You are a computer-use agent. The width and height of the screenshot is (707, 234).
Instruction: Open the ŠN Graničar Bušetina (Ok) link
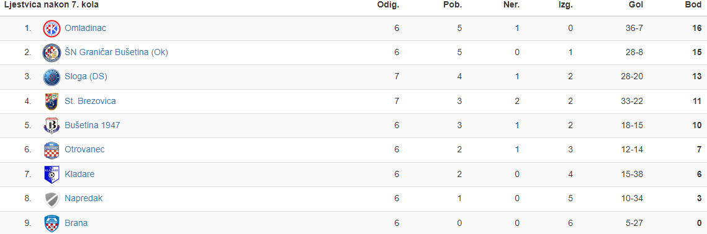(x=116, y=53)
